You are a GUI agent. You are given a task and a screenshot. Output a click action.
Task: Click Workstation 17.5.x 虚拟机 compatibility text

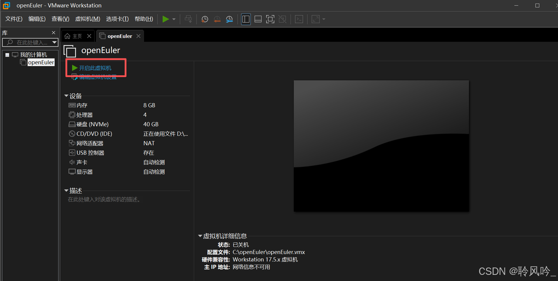pyautogui.click(x=265, y=260)
